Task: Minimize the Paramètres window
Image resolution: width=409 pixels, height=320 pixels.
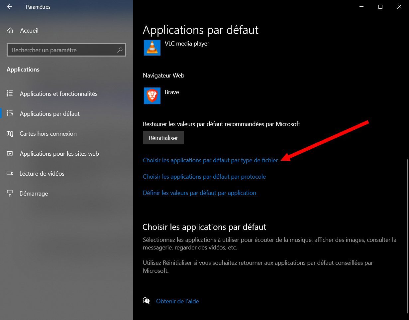Action: click(361, 7)
